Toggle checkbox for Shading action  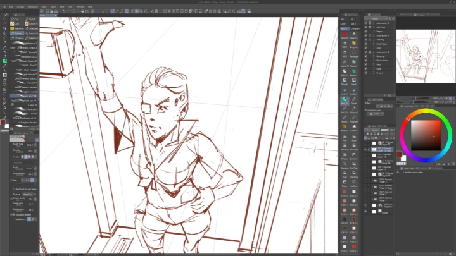[x=366, y=40]
